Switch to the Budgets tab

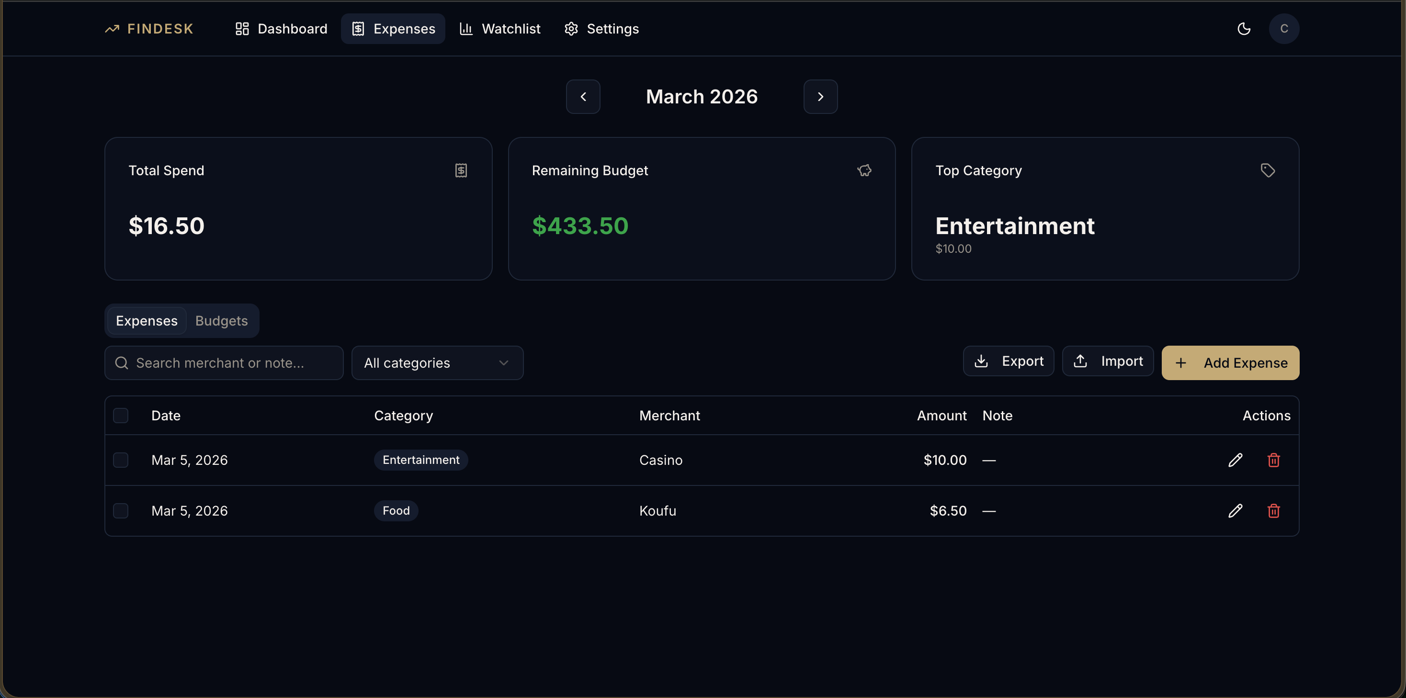click(x=221, y=320)
